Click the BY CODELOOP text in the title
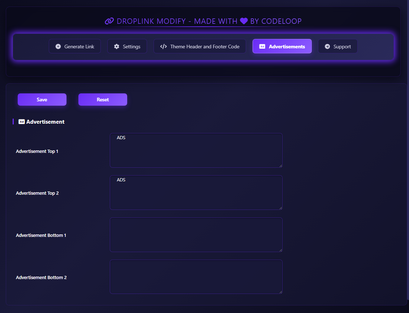The height and width of the screenshot is (313, 409). pos(276,21)
